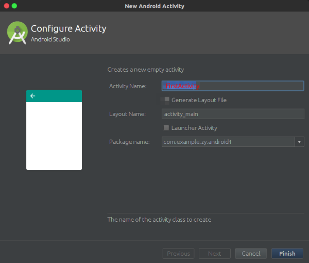
Task: Toggle the Launcher Activity checkbox
Action: pos(166,128)
